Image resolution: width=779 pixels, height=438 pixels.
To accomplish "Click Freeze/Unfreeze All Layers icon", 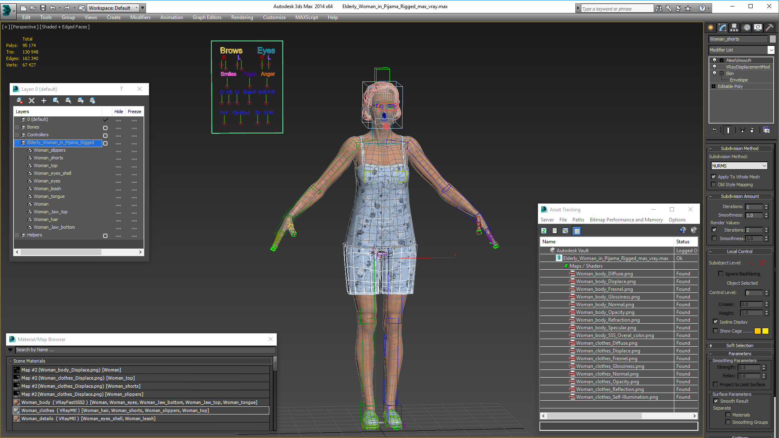I will 93,101.
